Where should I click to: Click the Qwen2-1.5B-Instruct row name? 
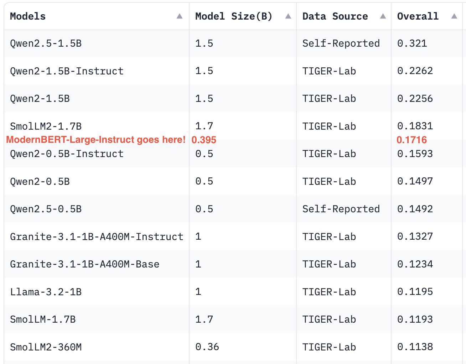(x=67, y=71)
